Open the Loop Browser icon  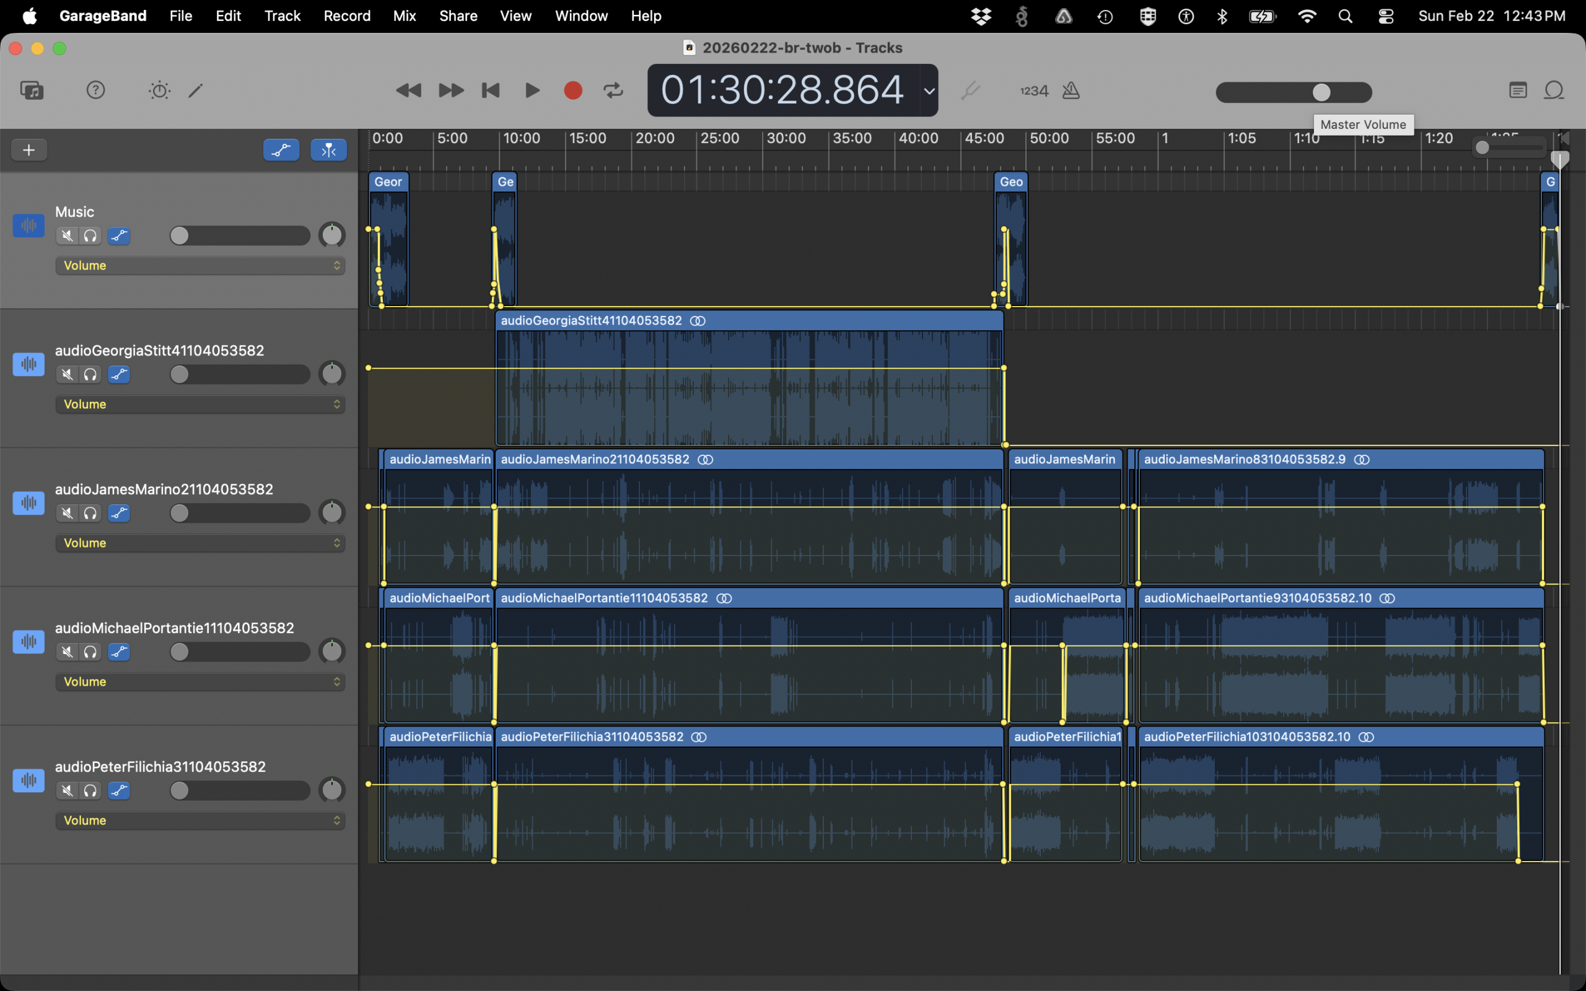pyautogui.click(x=1554, y=90)
